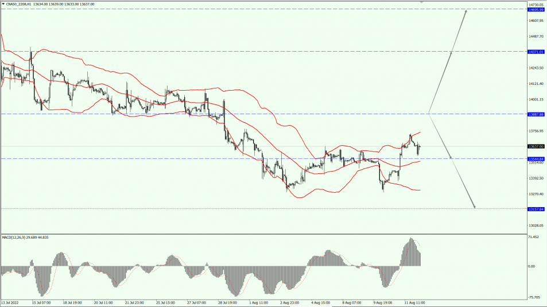Image resolution: width=547 pixels, height=307 pixels.
Task: Select the 13887.88 horizontal line price tag
Action: (536, 114)
